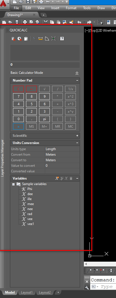Screen dimensions: 116x298
Task: Switch to the Layout2 tab
Action: coord(45,292)
